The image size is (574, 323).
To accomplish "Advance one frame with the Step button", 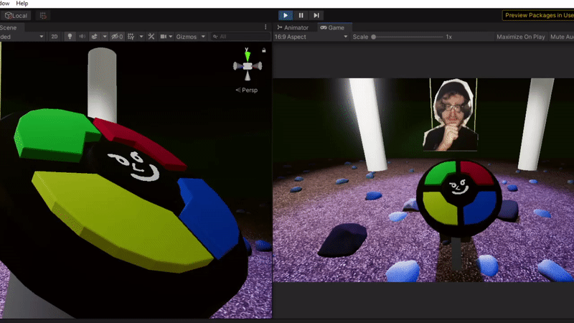I will [316, 15].
